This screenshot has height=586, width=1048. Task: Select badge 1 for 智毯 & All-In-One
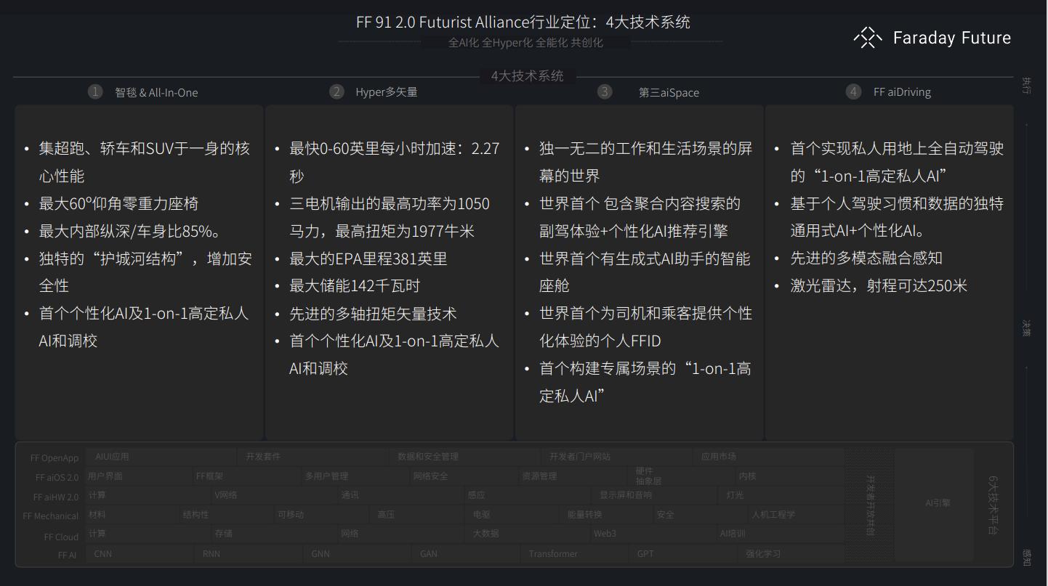[x=95, y=91]
